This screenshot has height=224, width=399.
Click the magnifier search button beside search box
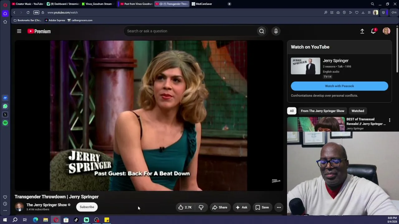pyautogui.click(x=262, y=31)
